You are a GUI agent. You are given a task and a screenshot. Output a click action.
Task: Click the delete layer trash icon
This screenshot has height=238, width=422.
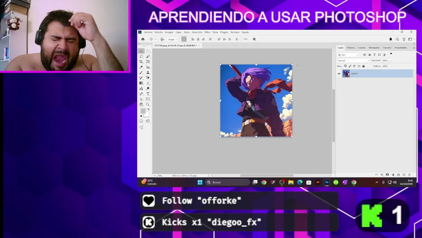pyautogui.click(x=409, y=175)
